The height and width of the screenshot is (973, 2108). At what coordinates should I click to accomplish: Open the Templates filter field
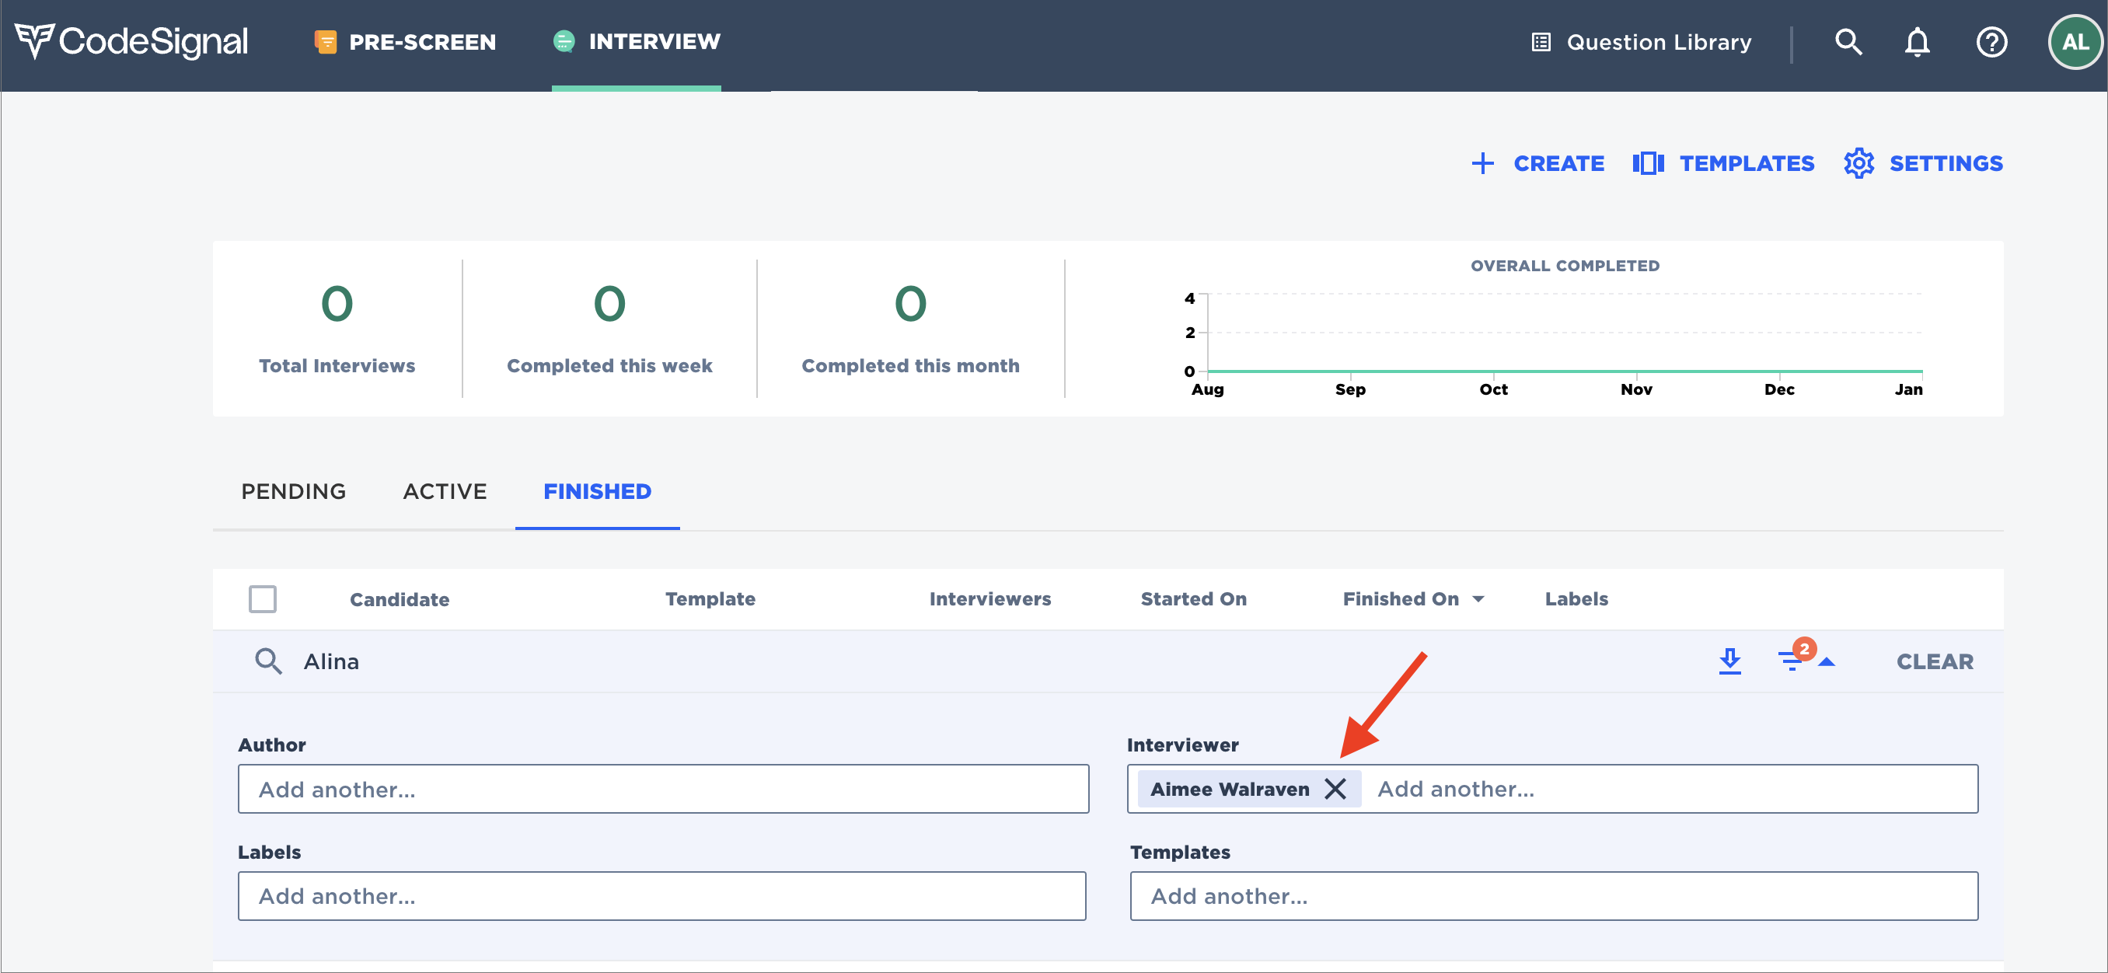click(x=1552, y=896)
